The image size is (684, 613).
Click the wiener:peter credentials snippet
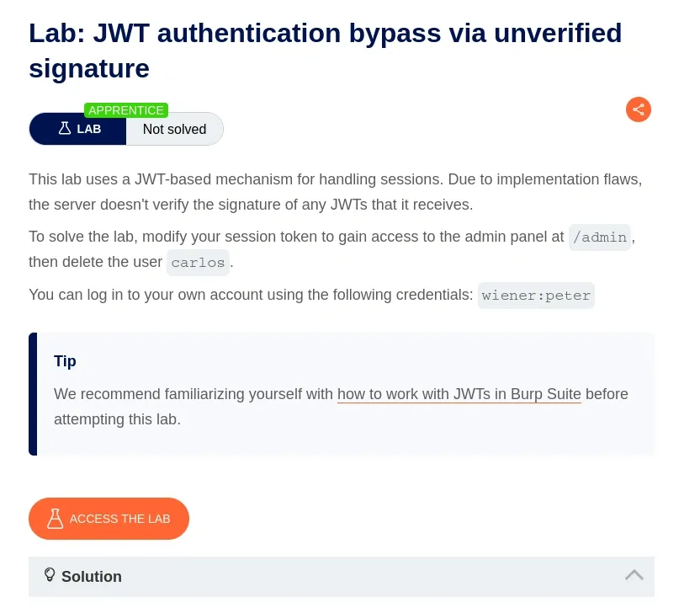[536, 296]
